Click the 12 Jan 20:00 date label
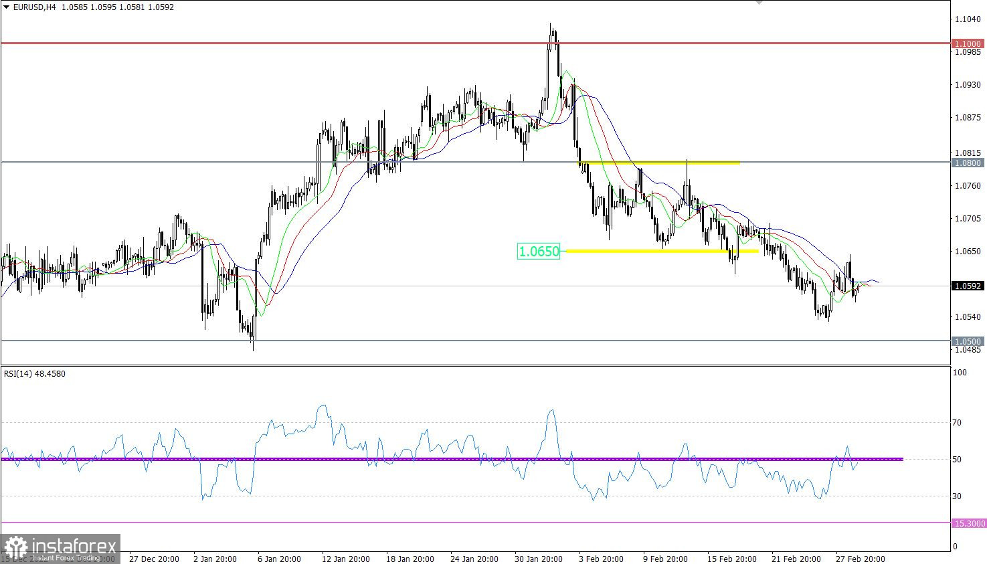987x564 pixels. [x=346, y=559]
